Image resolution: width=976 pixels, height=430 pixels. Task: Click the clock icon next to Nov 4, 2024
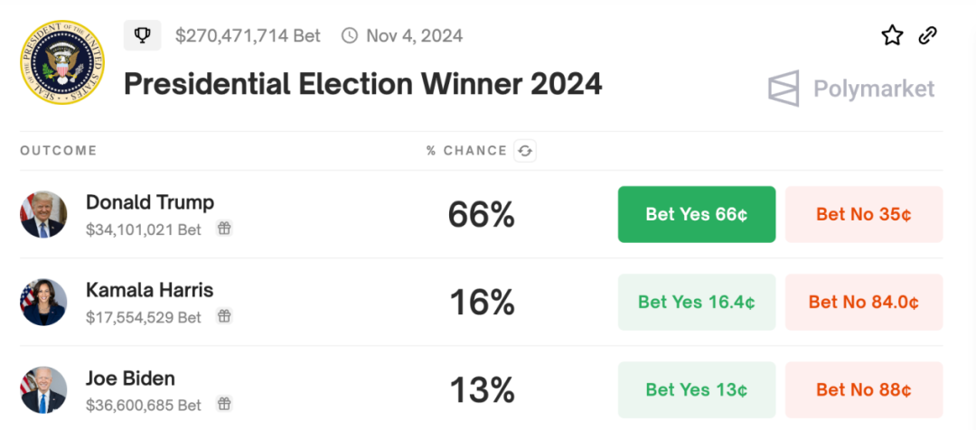[350, 36]
